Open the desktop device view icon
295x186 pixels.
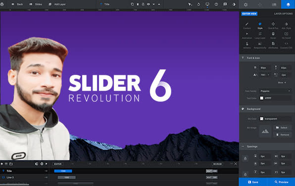coord(207,4)
